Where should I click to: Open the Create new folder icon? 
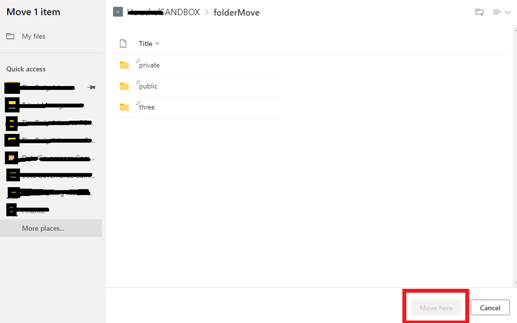(479, 11)
